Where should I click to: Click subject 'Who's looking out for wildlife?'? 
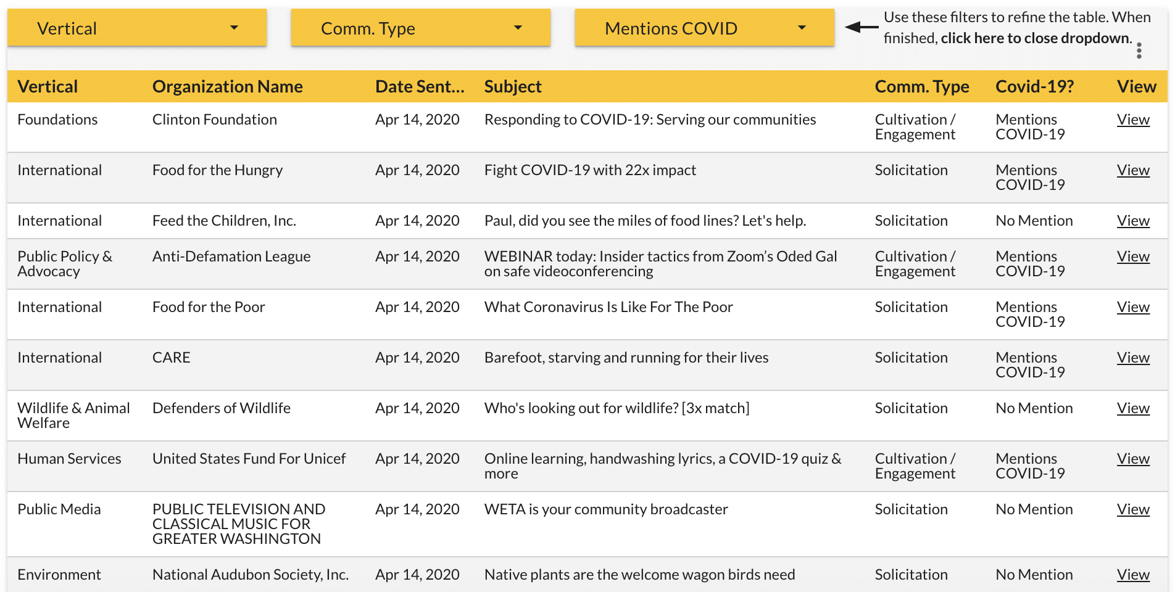pyautogui.click(x=617, y=408)
